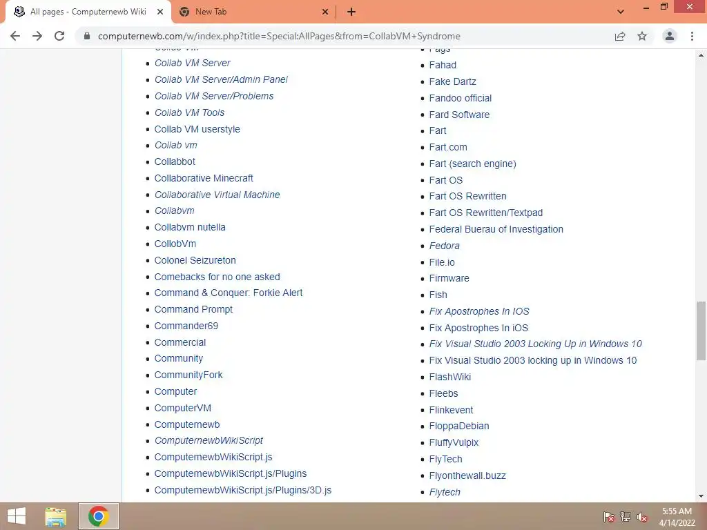
Task: Go back using the browser back arrow
Action: (x=15, y=36)
